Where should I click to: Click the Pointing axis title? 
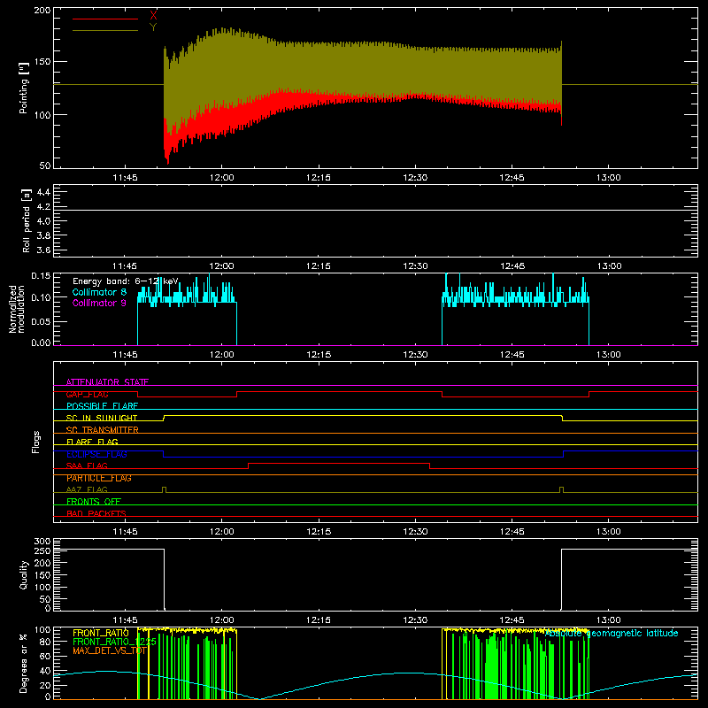point(24,88)
